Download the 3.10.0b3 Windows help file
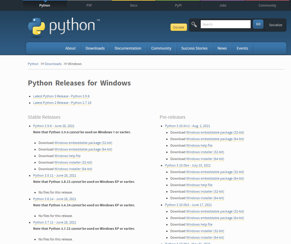 [199, 224]
